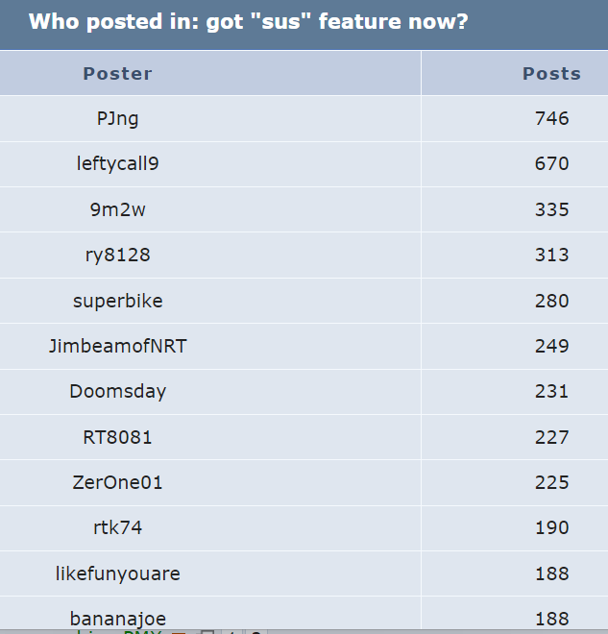Open Doomsday's profile link

point(117,391)
